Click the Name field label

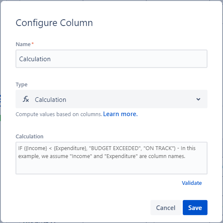tap(23, 44)
